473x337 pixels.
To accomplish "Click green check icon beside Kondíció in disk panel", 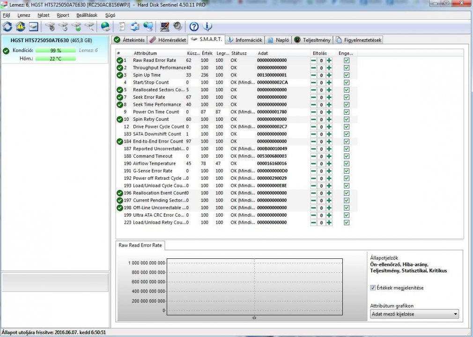I will pos(6,51).
